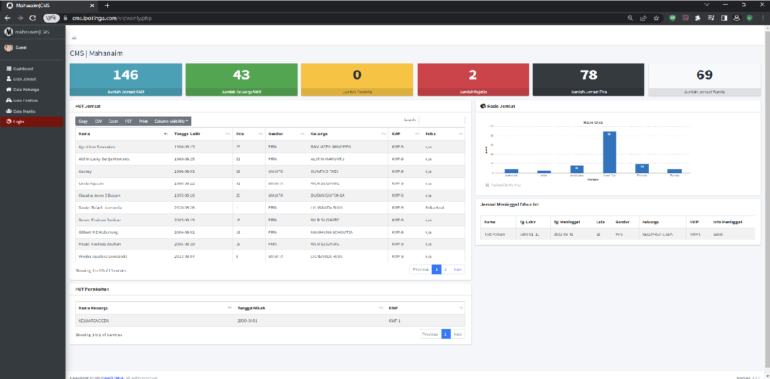Sort HUT Jemaat table by Nama
The width and height of the screenshot is (770, 379).
(x=123, y=134)
